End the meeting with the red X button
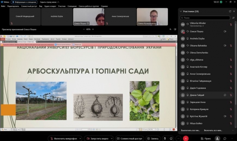 [x=186, y=138]
